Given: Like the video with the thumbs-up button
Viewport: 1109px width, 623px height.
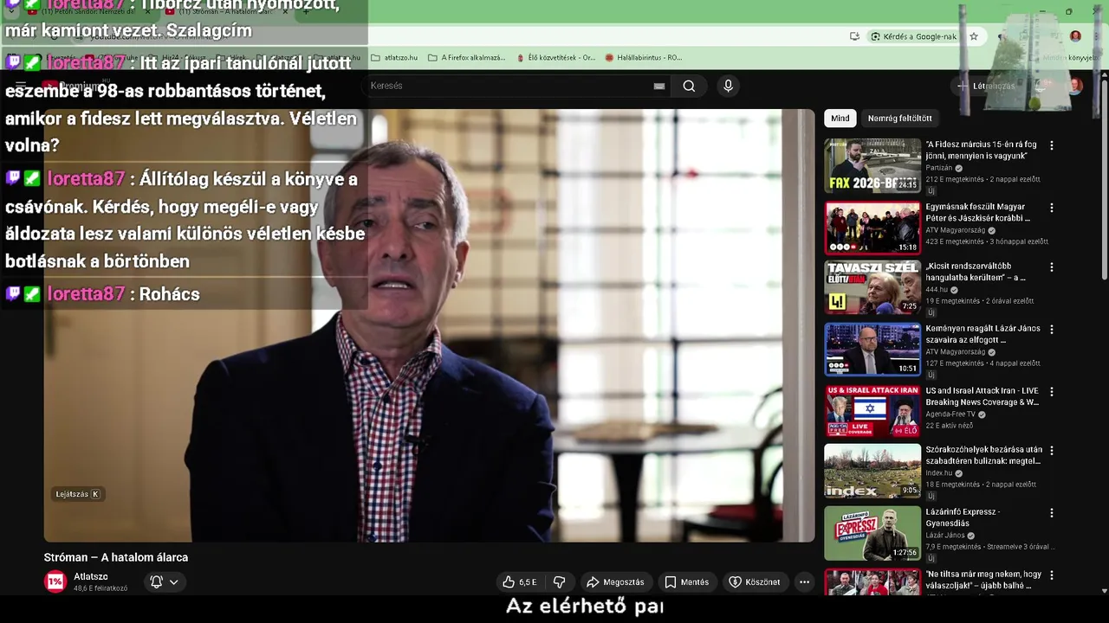Looking at the screenshot, I should [x=519, y=582].
